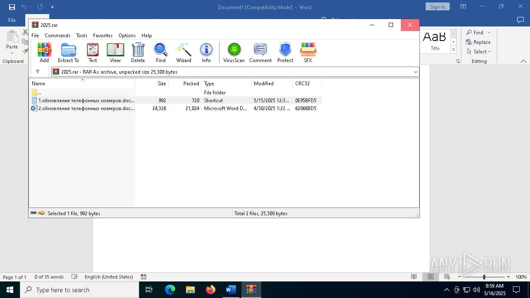The height and width of the screenshot is (298, 530).
Task: Open WinRAR File menu
Action: coord(35,36)
